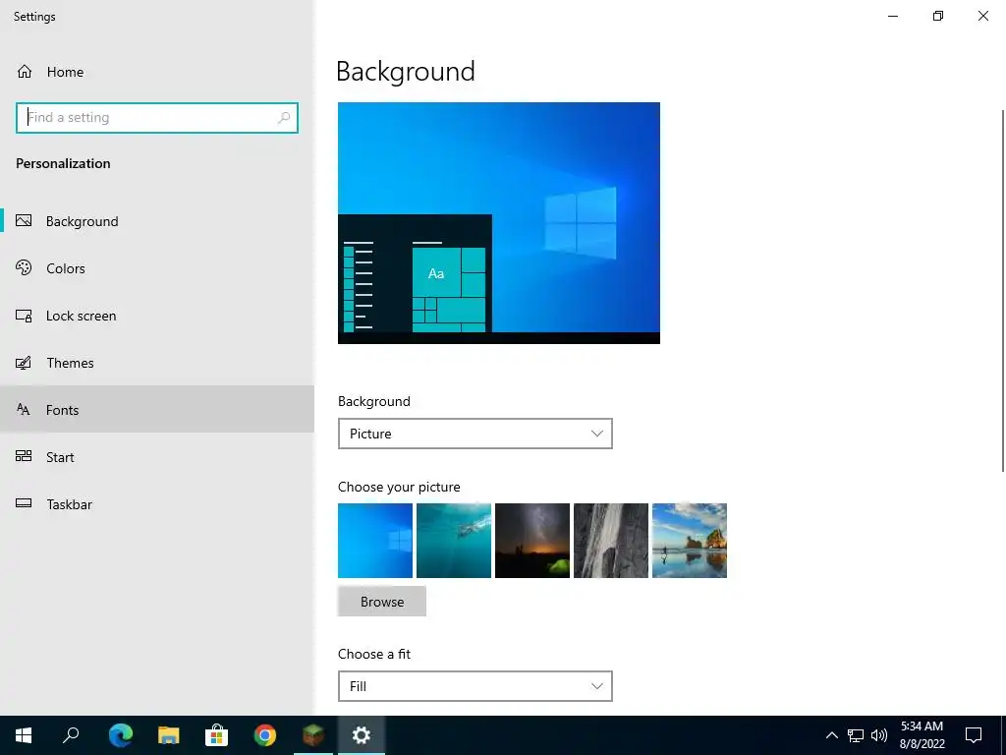Image resolution: width=1006 pixels, height=755 pixels.
Task: Choose the blue Windows logo wallpaper thumbnail
Action: click(375, 541)
